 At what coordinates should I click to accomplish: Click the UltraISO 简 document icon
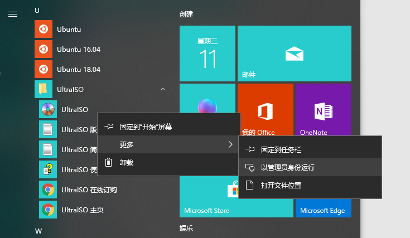[48, 150]
